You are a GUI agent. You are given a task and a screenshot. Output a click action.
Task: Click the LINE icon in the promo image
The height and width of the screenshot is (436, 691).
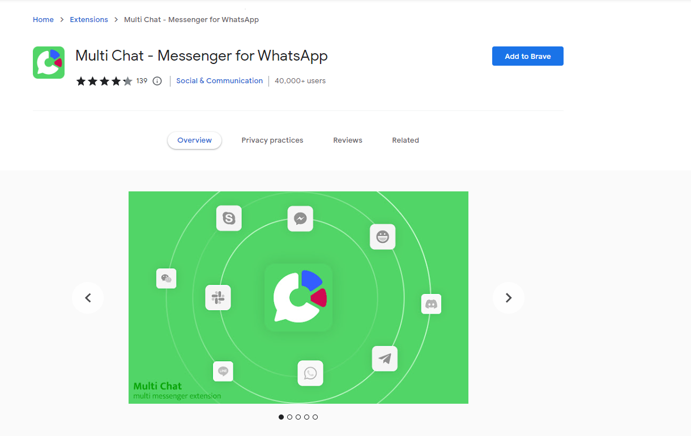[223, 371]
